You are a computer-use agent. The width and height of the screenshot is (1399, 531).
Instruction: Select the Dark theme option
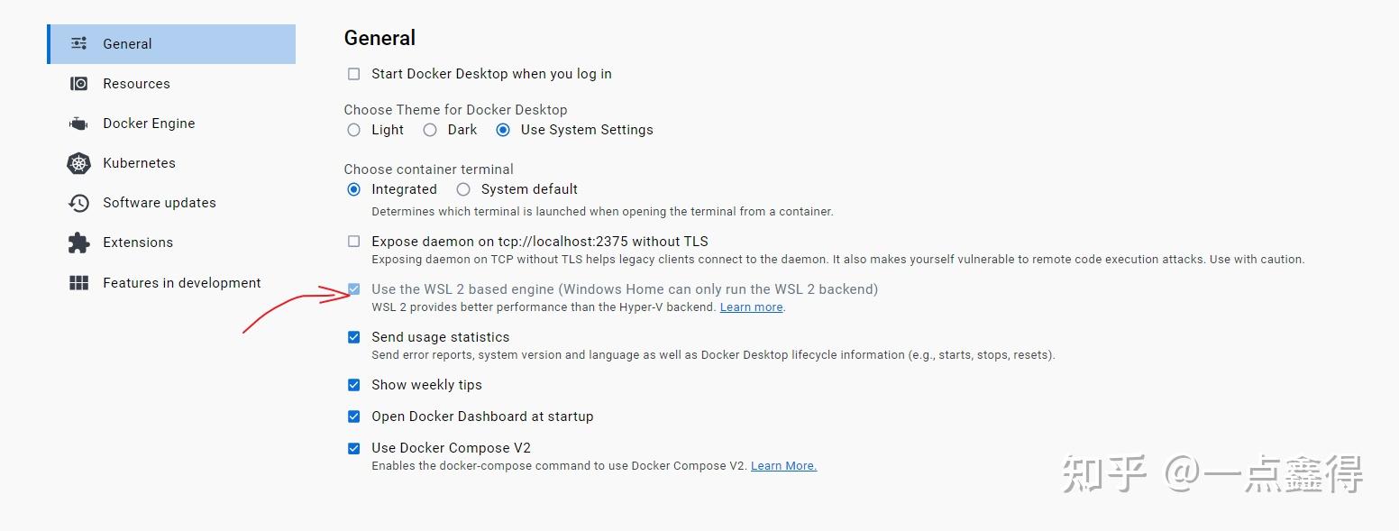tap(430, 130)
